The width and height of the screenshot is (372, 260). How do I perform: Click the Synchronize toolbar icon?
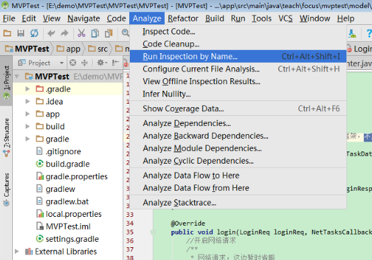[34, 33]
